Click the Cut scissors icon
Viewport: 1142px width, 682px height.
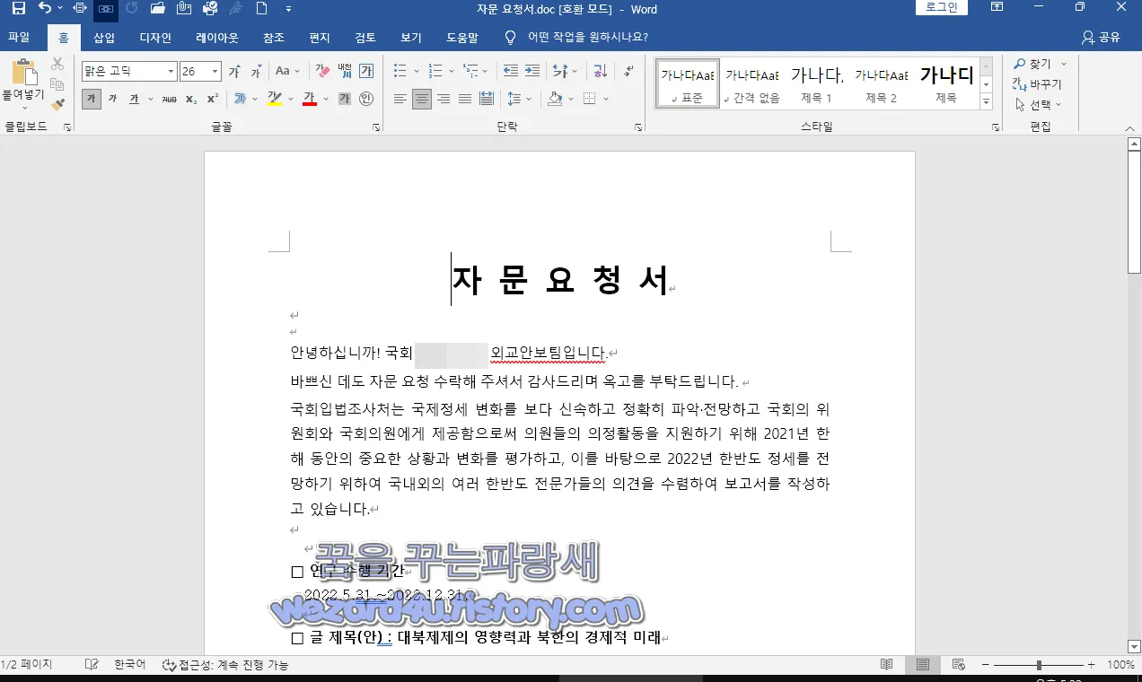click(57, 64)
